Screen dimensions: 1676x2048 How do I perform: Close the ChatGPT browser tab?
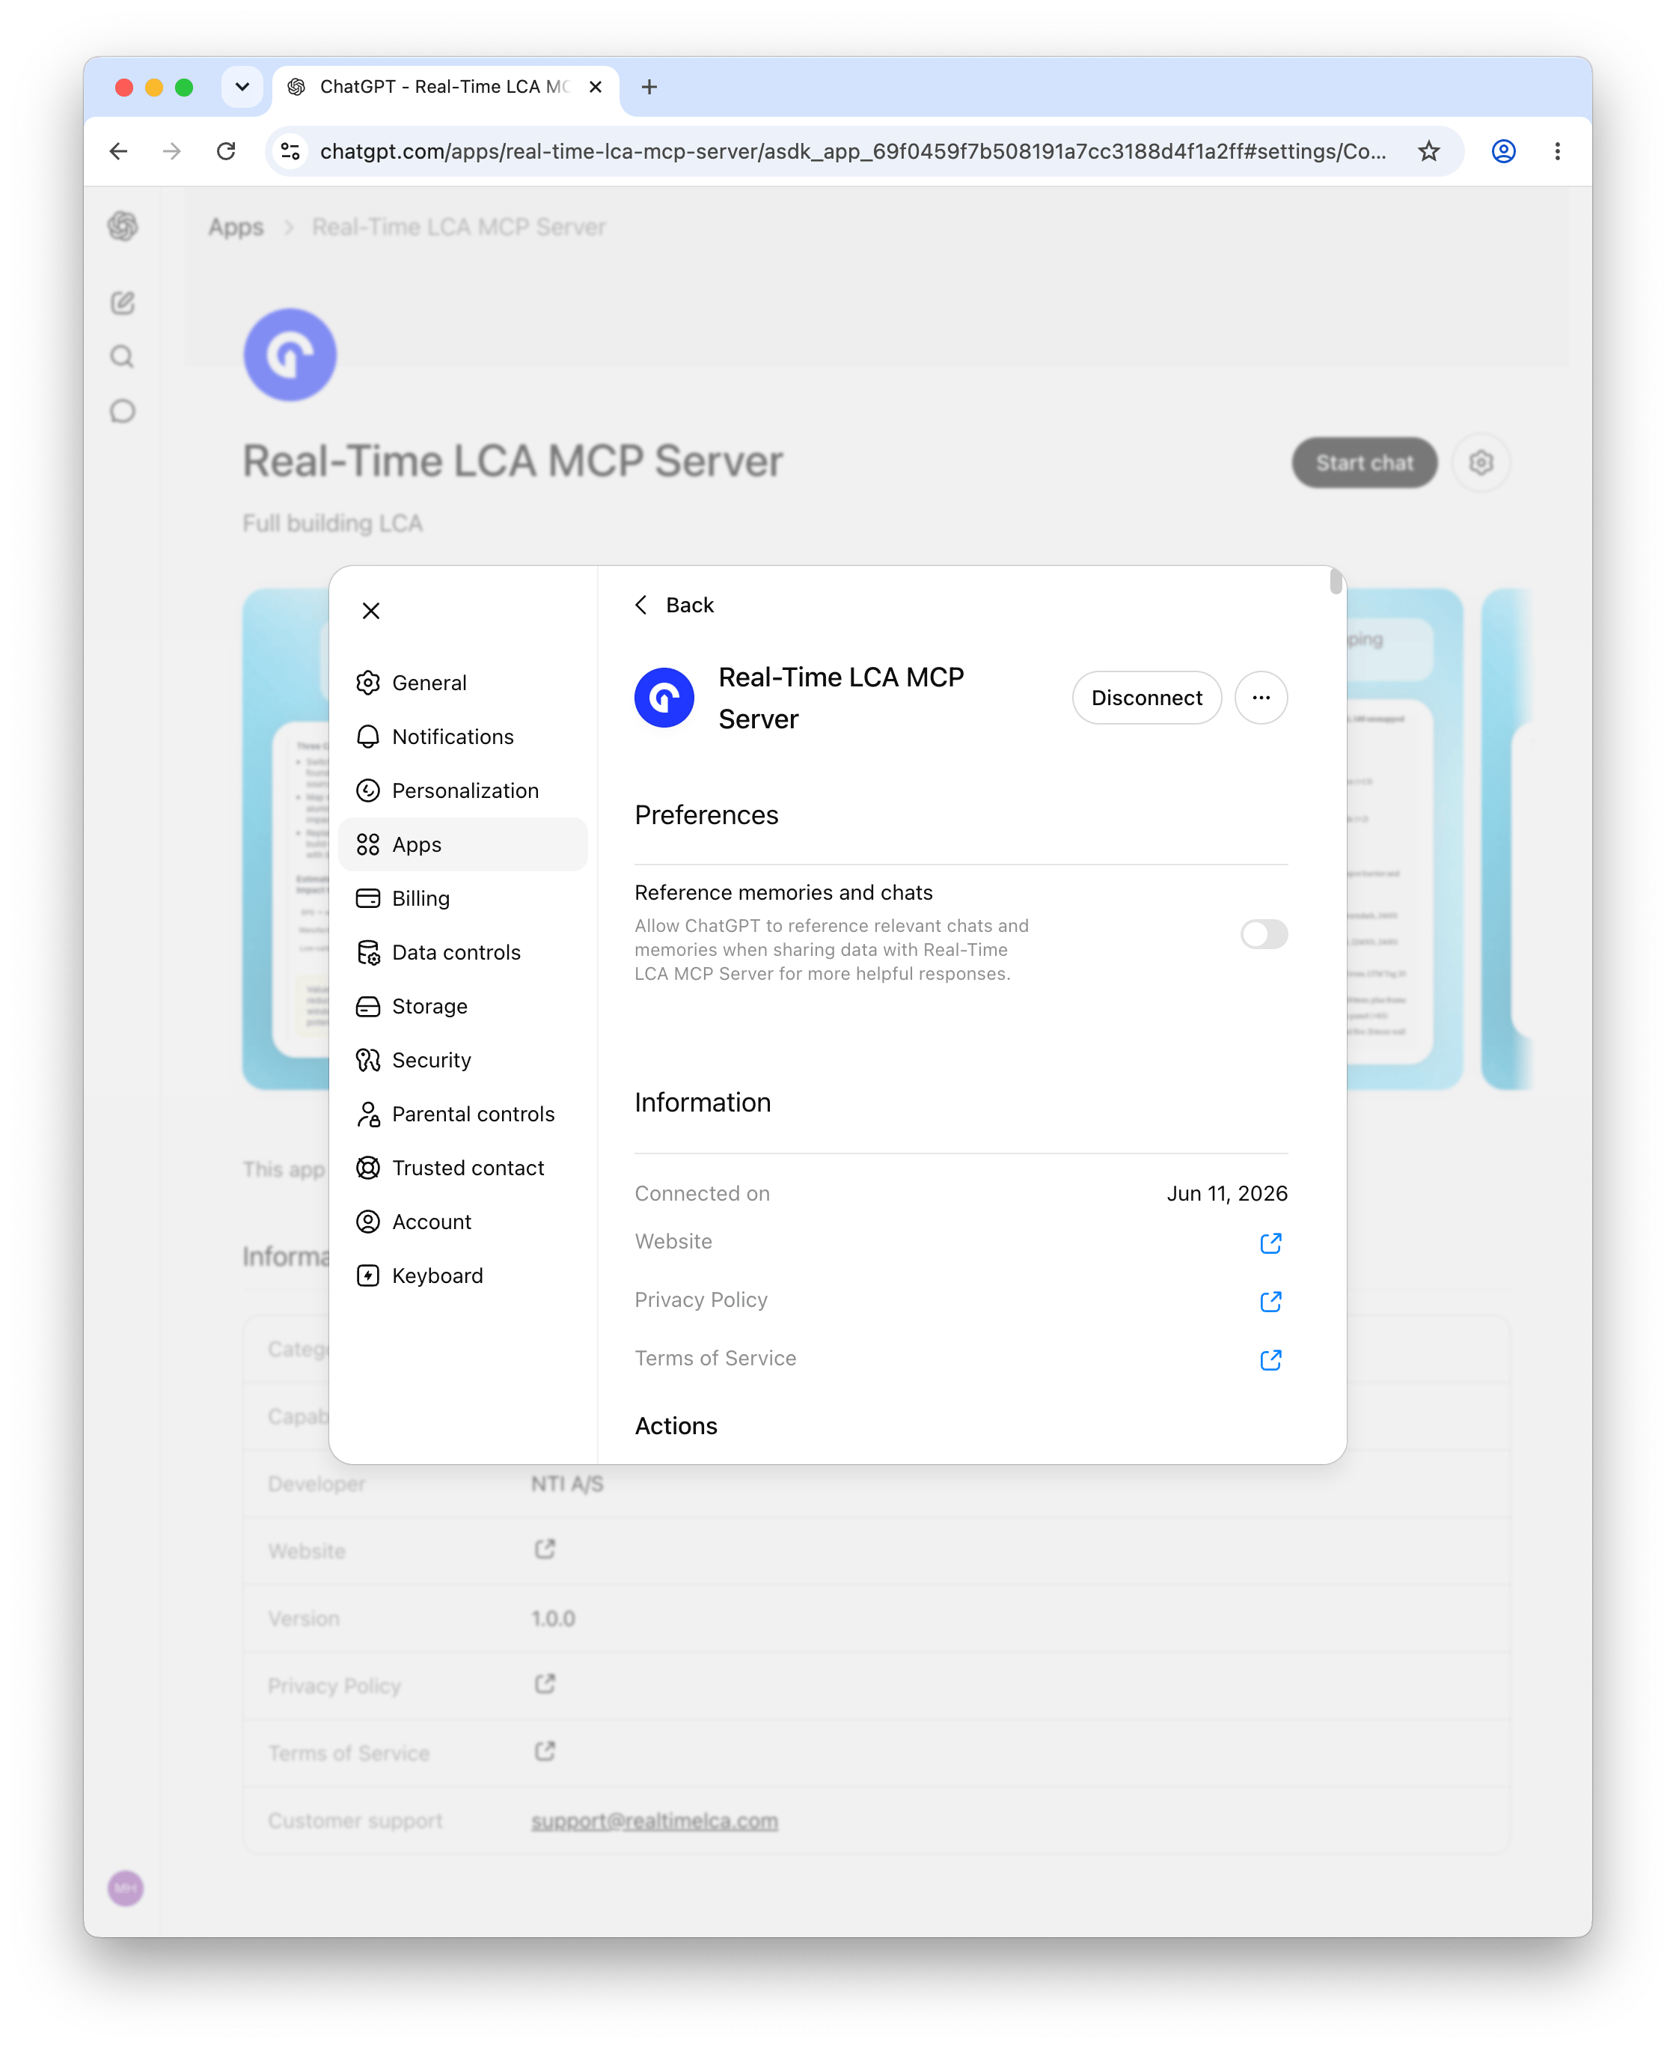point(596,87)
